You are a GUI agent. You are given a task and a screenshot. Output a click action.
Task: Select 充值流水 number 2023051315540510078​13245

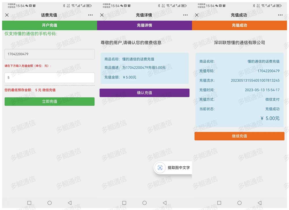tap(255, 81)
